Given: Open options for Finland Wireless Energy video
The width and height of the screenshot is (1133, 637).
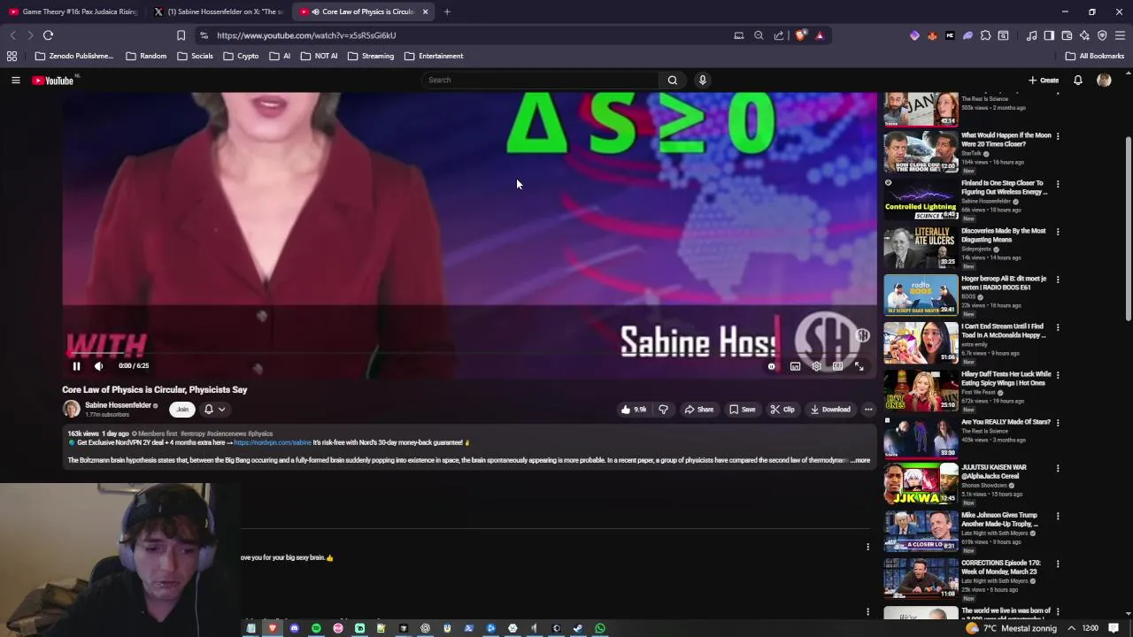Looking at the screenshot, I should pyautogui.click(x=1058, y=184).
